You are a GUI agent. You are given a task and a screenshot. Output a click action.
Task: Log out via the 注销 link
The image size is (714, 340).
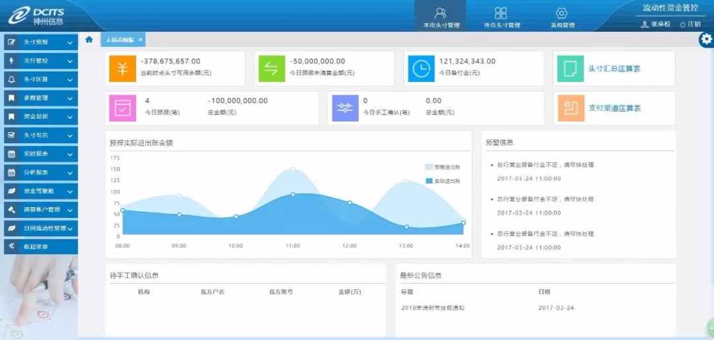coord(690,24)
